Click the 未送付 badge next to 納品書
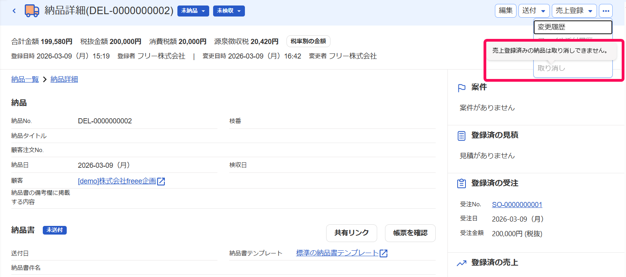The image size is (626, 277). click(x=55, y=230)
